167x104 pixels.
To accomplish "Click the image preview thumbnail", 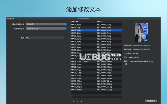I will tap(141, 33).
